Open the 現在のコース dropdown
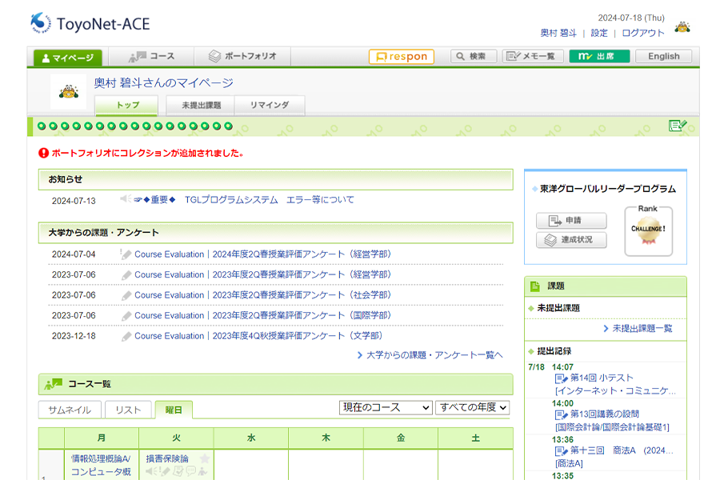720x480 pixels. coord(386,407)
